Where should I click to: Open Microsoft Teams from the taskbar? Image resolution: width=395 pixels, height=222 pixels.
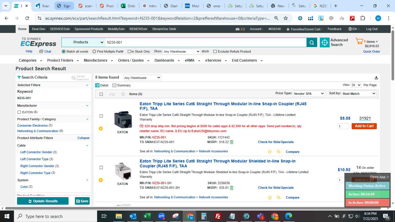(x=261, y=216)
